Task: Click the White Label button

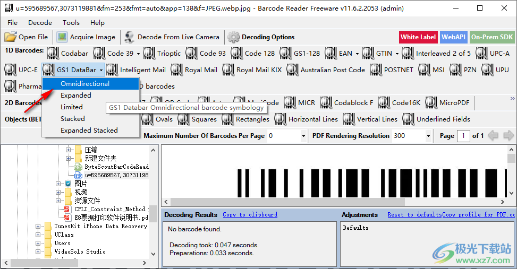Action: coord(418,37)
